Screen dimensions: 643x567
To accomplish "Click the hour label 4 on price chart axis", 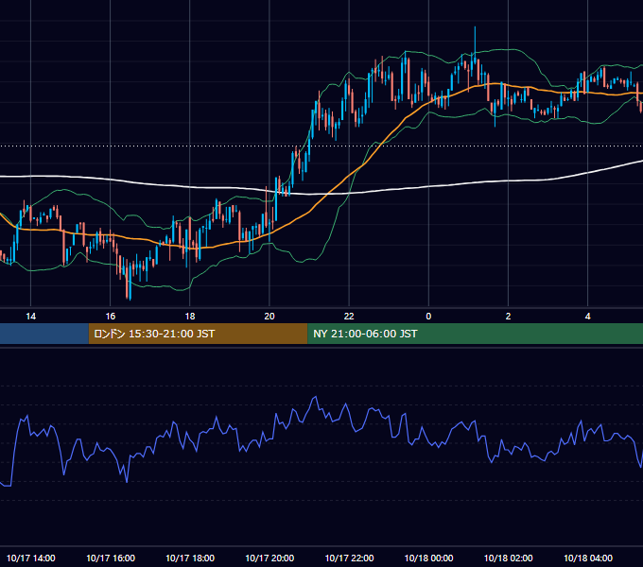I will 587,317.
